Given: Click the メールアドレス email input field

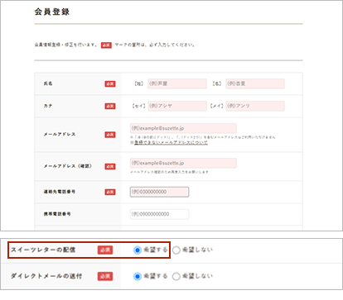Looking at the screenshot, I should pos(183,128).
